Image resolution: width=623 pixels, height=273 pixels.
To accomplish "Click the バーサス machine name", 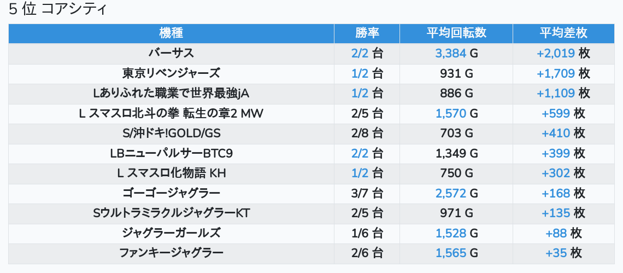I will coord(171,53).
